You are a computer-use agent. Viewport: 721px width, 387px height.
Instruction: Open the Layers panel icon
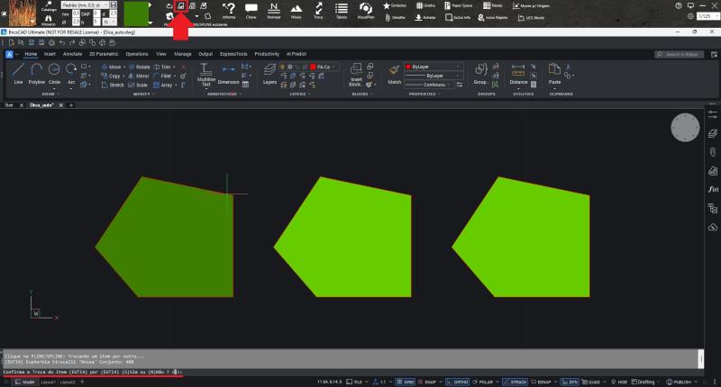coord(269,73)
